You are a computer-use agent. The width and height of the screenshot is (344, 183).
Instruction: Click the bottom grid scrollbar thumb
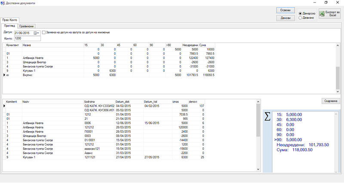258,120
